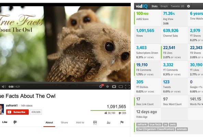Image resolution: width=203 pixels, height=137 pixels.
Task: Open the Share section
Action: pyautogui.click(x=64, y=122)
